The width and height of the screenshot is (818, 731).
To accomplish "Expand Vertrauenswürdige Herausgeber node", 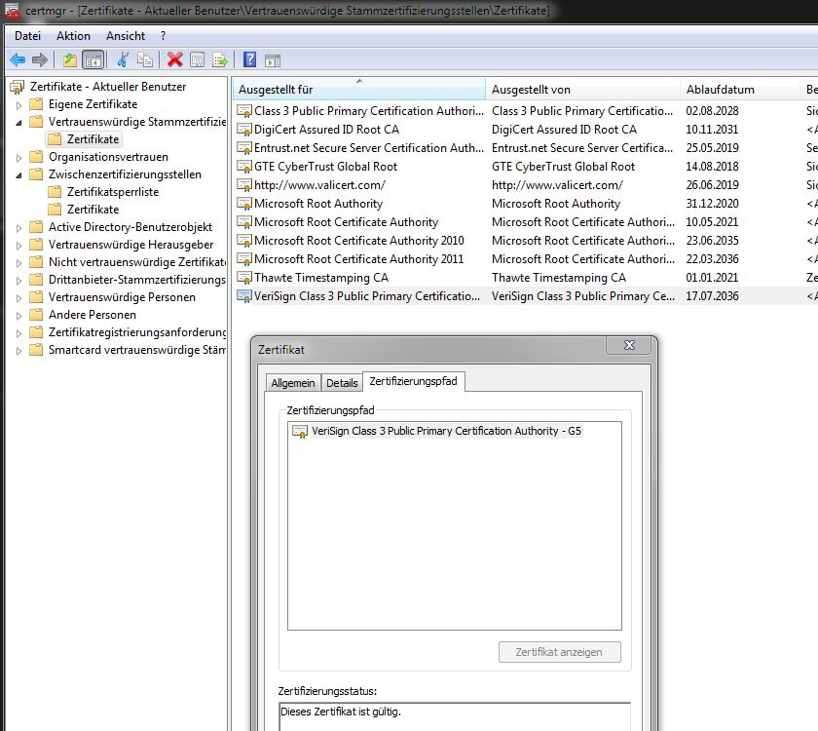I will tap(19, 246).
